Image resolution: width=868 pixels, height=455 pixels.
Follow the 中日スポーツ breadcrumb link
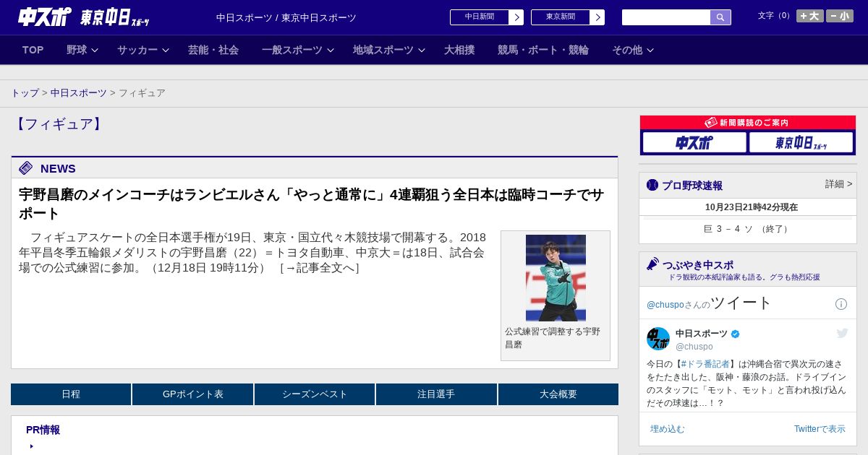79,93
